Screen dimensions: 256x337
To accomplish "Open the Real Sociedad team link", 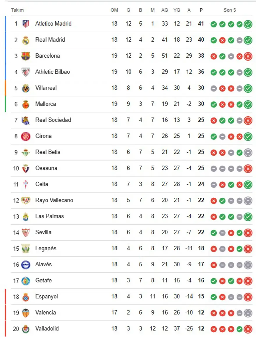I will pyautogui.click(x=53, y=120).
